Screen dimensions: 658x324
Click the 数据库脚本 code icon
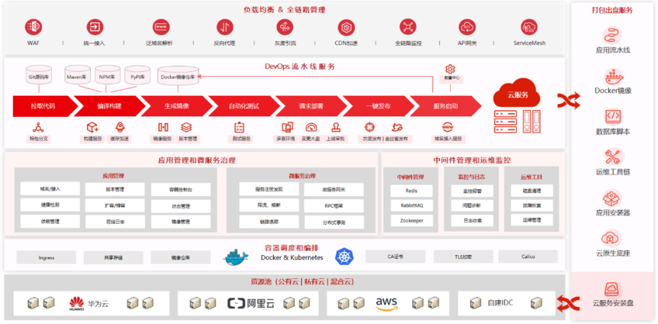coord(613,116)
